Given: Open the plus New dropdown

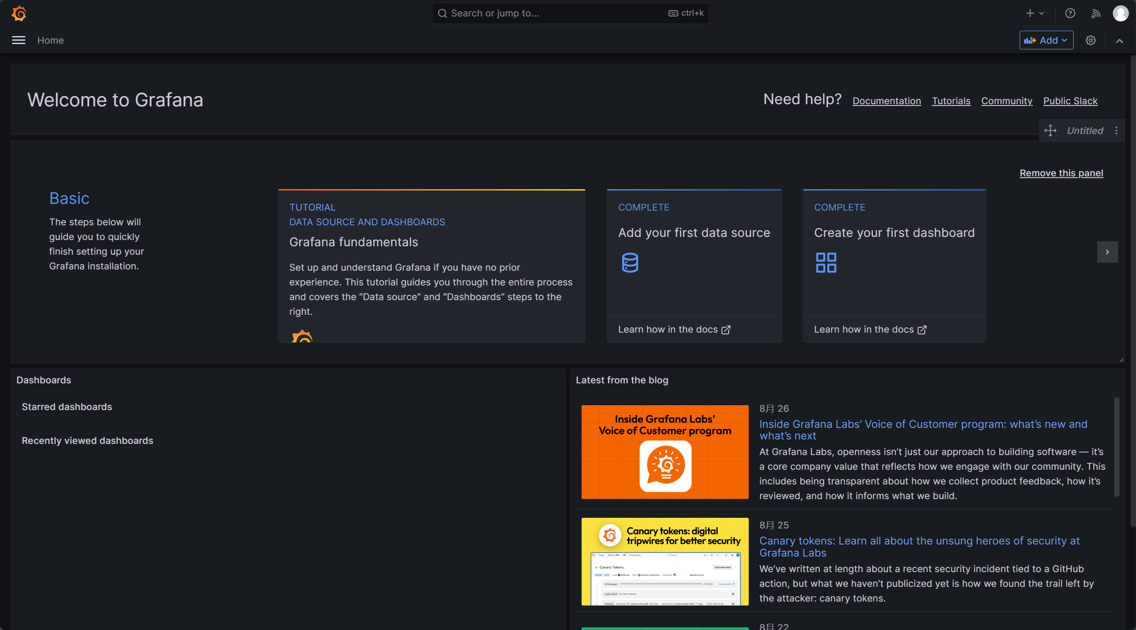Looking at the screenshot, I should [x=1035, y=13].
